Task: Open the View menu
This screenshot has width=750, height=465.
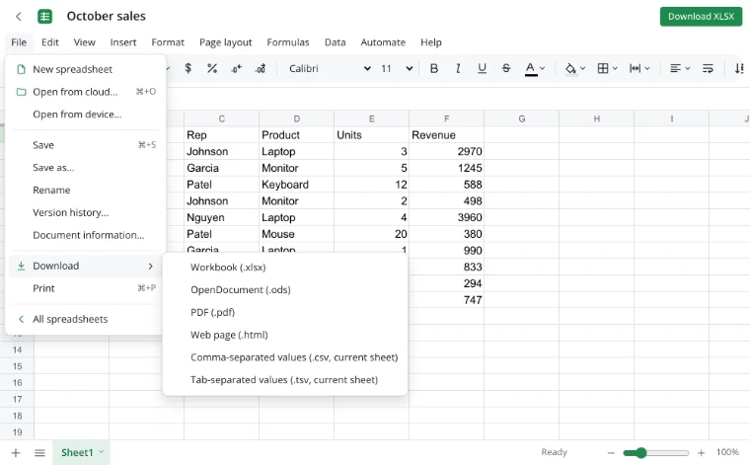Action: (x=84, y=42)
